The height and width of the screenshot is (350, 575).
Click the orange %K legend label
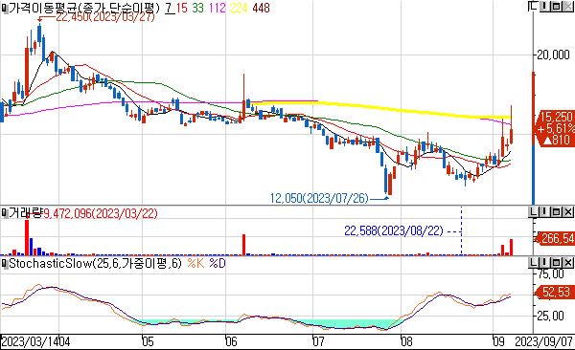pyautogui.click(x=195, y=263)
